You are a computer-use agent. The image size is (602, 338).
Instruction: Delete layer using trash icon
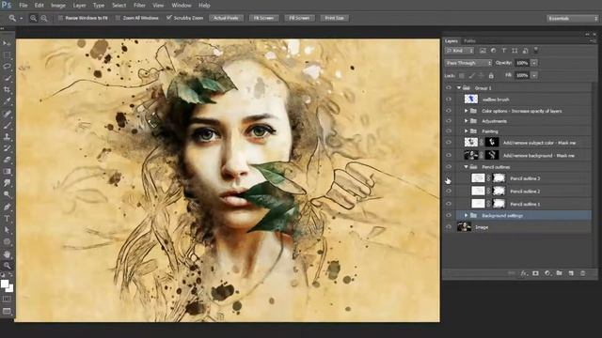[583, 273]
